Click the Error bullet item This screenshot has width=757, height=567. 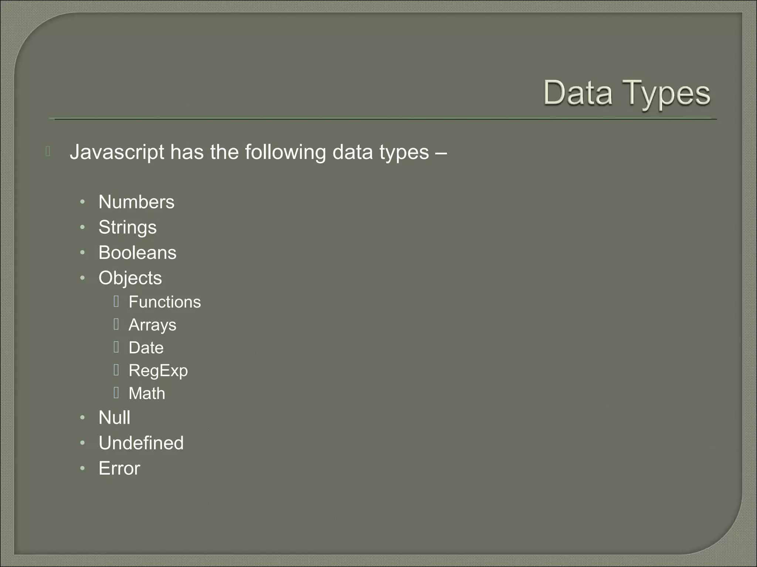point(119,468)
